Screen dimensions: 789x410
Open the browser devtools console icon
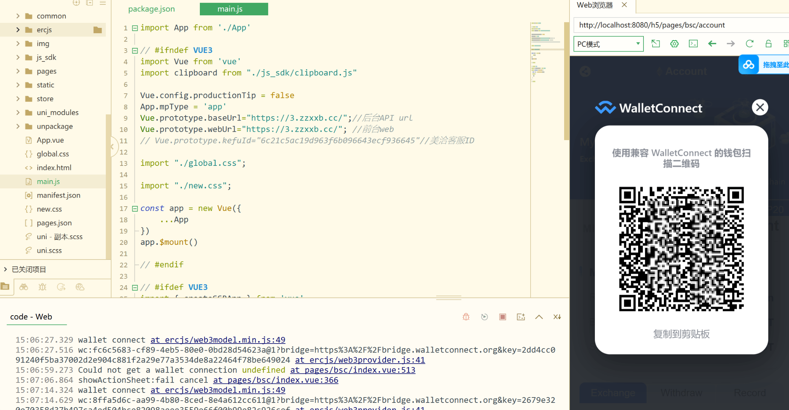point(693,44)
